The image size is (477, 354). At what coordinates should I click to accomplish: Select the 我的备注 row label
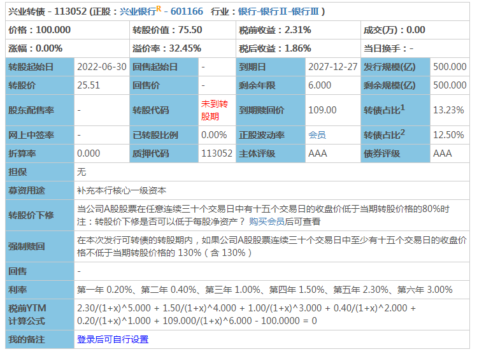(40, 339)
